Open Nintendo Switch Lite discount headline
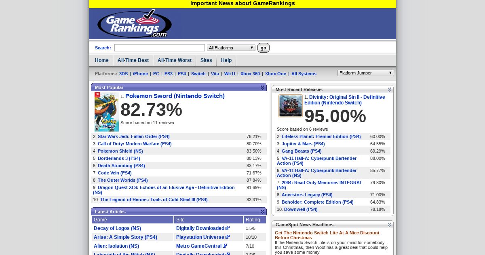The image size is (485, 255). tap(327, 235)
